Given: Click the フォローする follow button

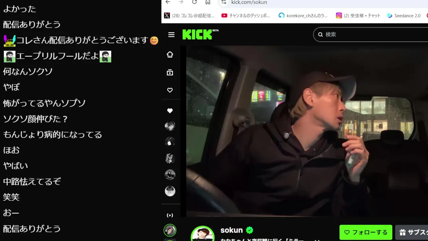Looking at the screenshot, I should [x=366, y=232].
